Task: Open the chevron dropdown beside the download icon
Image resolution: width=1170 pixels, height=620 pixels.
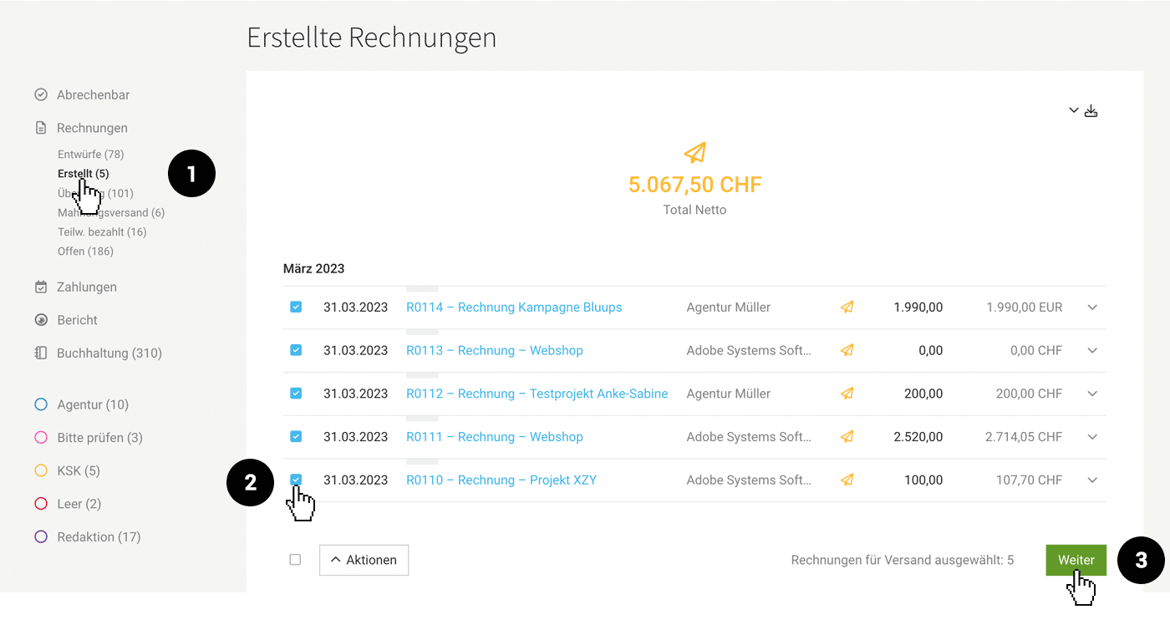Action: [x=1073, y=109]
